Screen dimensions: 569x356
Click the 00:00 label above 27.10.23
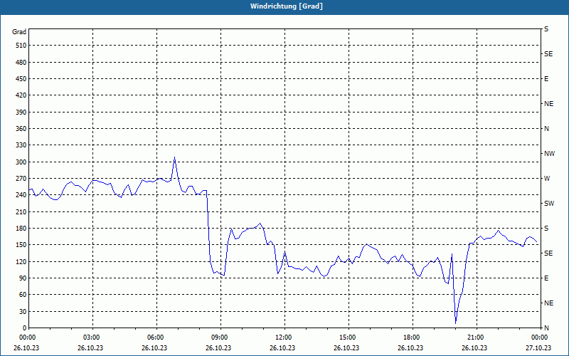pyautogui.click(x=539, y=337)
